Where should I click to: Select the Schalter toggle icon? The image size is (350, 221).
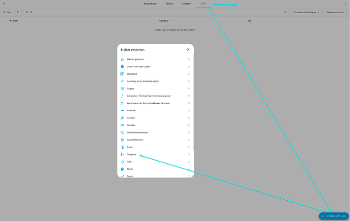pos(122,125)
